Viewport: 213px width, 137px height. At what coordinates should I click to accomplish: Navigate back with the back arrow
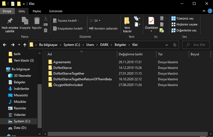tap(5, 45)
